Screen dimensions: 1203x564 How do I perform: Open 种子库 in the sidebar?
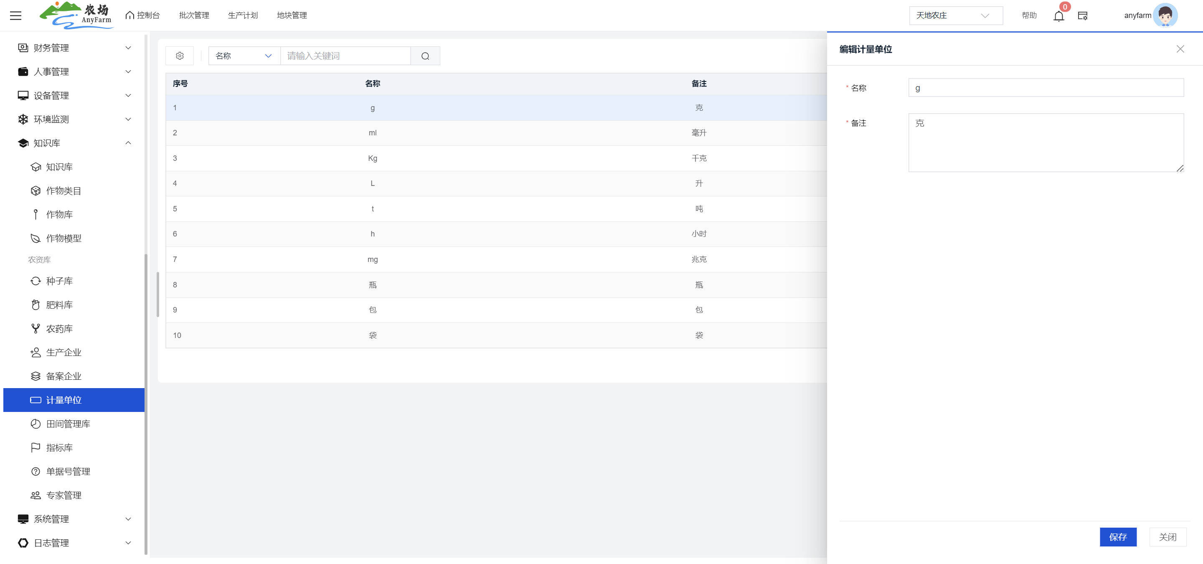point(59,281)
